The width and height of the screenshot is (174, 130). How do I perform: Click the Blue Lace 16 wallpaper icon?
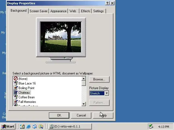[16, 83]
